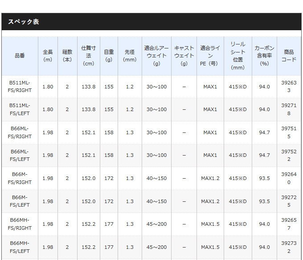Select the B66M-FS/LEFT model cell

tap(20, 201)
